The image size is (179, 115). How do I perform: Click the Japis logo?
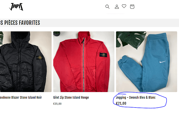[16, 7]
